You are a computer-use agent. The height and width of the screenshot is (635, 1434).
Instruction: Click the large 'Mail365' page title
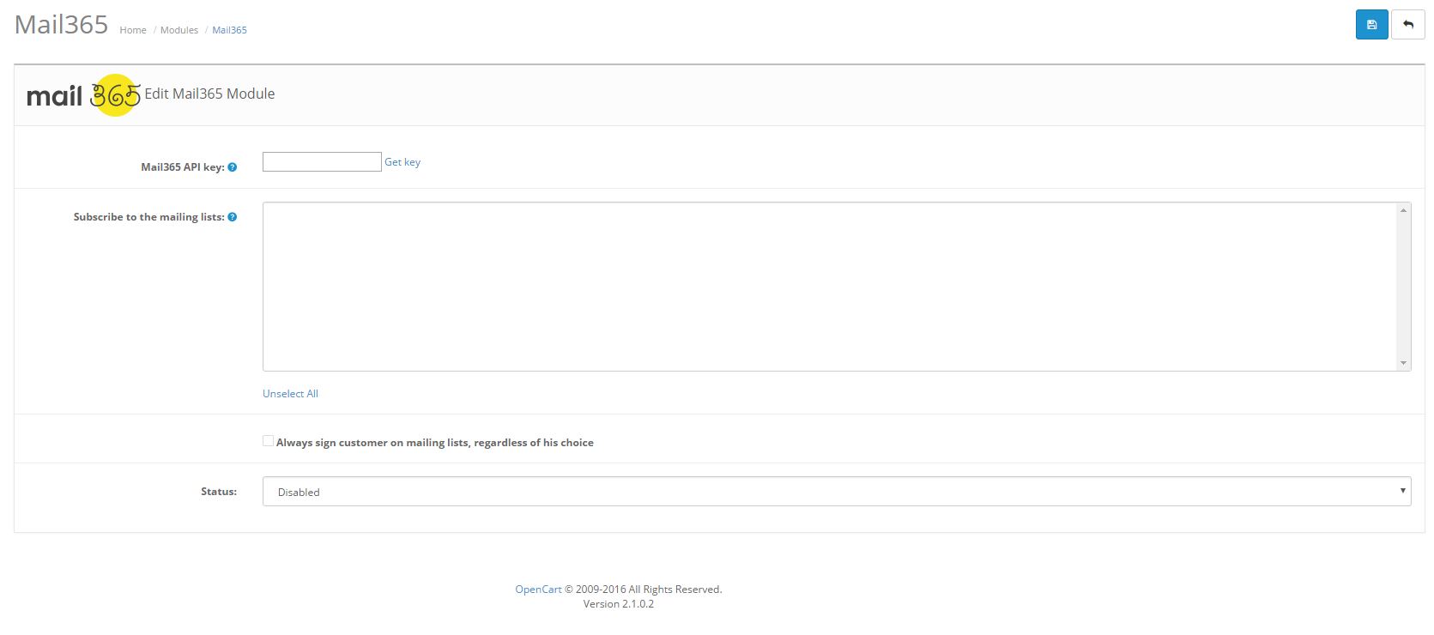[62, 25]
